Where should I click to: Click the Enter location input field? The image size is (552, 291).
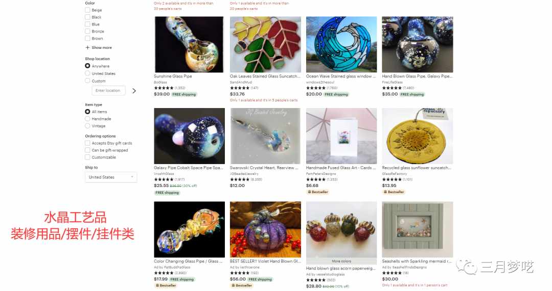(x=108, y=91)
